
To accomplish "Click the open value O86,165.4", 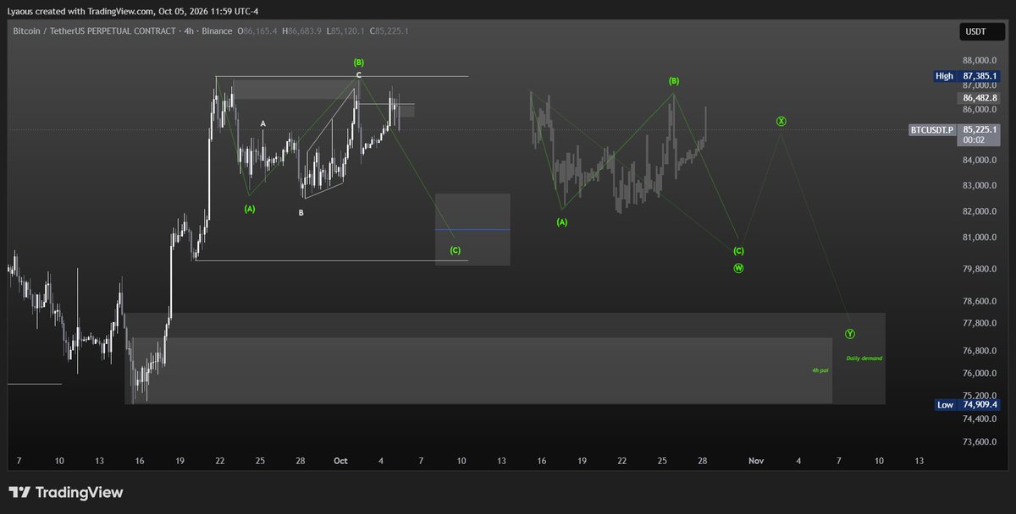I will tap(259, 31).
